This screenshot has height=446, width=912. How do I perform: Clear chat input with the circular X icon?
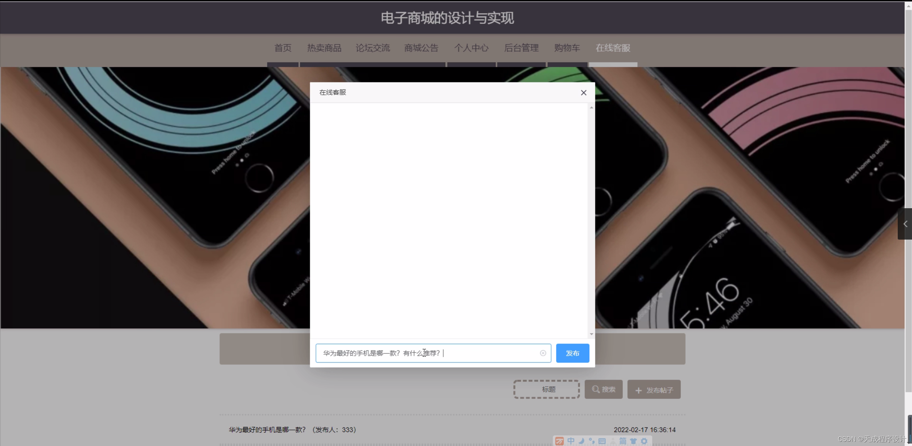click(x=543, y=353)
